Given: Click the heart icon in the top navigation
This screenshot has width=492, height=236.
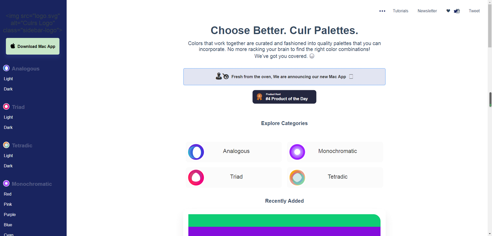Looking at the screenshot, I should (x=448, y=11).
